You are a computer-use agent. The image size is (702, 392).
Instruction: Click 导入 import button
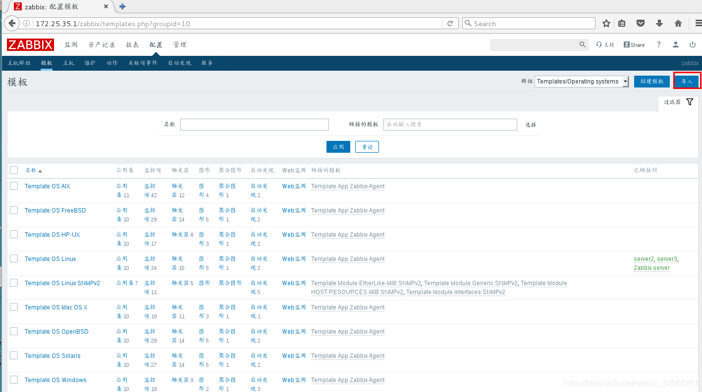pos(687,82)
